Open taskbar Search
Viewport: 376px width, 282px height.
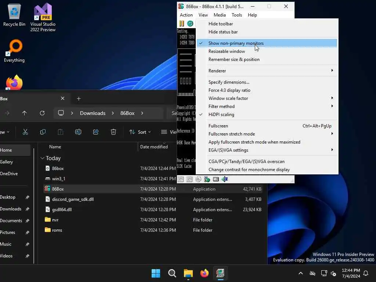point(172,273)
